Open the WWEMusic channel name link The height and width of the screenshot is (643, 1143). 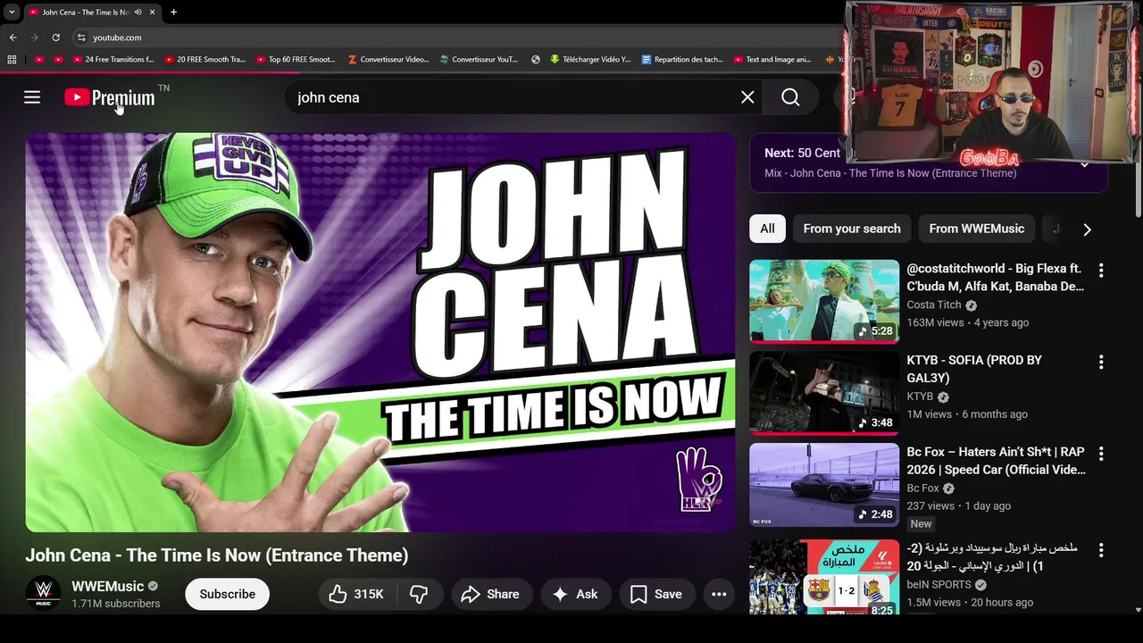[x=107, y=587]
